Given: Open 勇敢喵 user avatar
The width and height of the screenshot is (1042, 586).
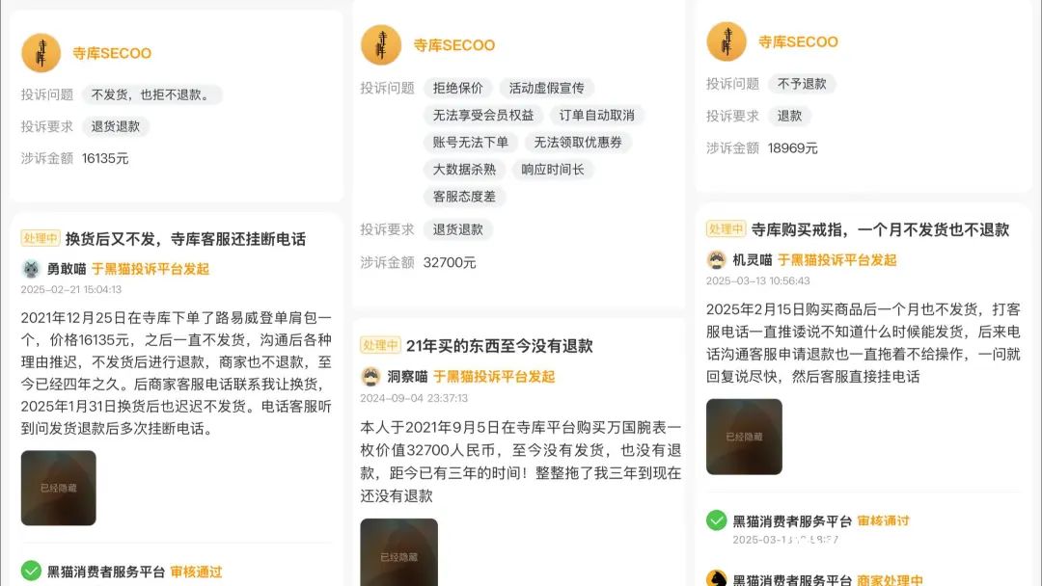Looking at the screenshot, I should (31, 269).
